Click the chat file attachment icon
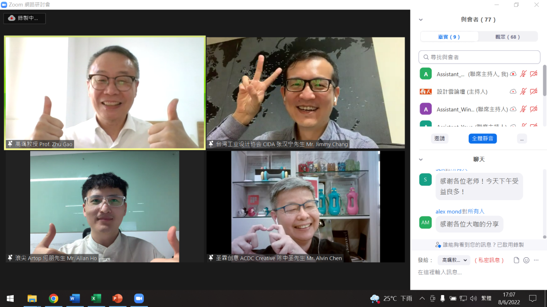Image resolution: width=547 pixels, height=307 pixels. (516, 260)
